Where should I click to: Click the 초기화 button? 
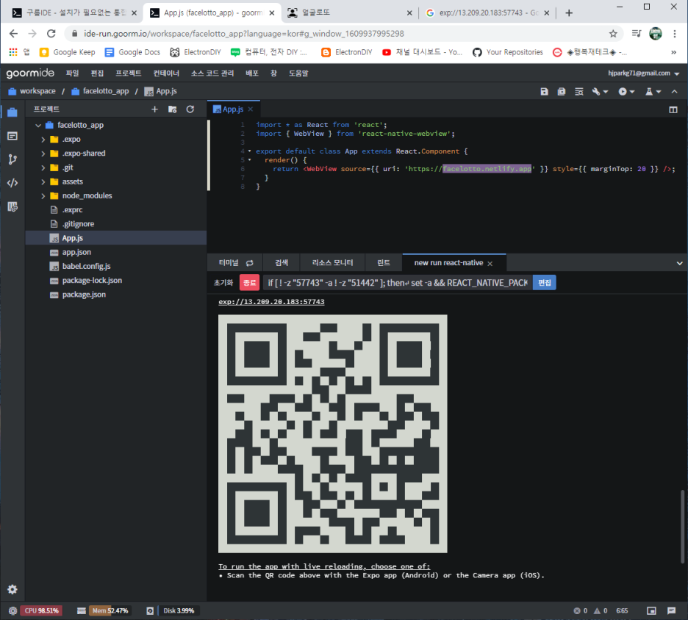coord(223,283)
